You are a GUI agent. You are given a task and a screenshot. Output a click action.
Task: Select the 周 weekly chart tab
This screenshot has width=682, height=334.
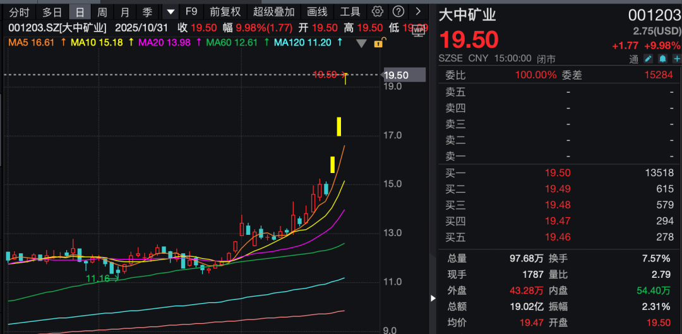[x=102, y=11]
